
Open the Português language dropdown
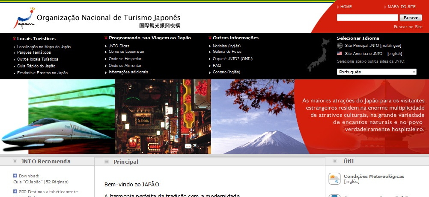click(x=376, y=72)
